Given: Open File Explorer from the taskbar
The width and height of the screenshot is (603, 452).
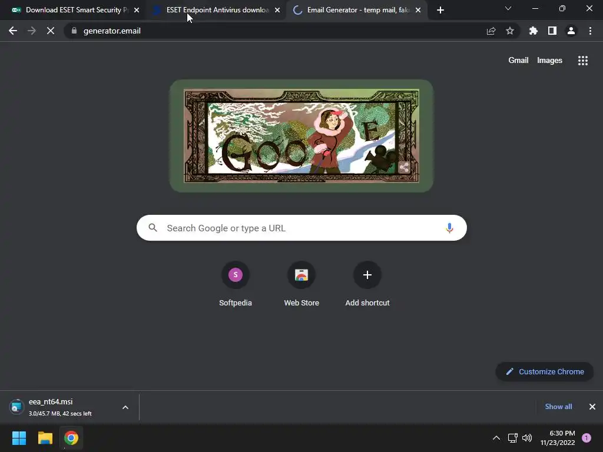Looking at the screenshot, I should click(45, 438).
